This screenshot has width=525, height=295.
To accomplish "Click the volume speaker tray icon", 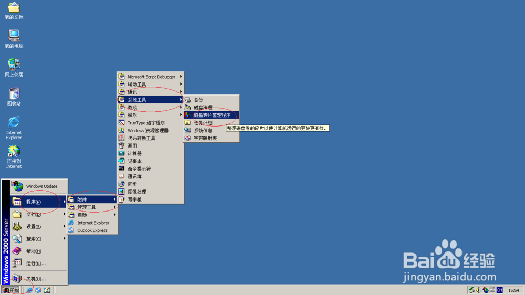I will click(x=478, y=290).
